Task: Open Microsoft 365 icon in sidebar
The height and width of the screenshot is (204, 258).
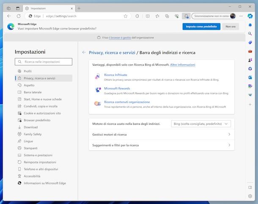Action: click(x=250, y=69)
